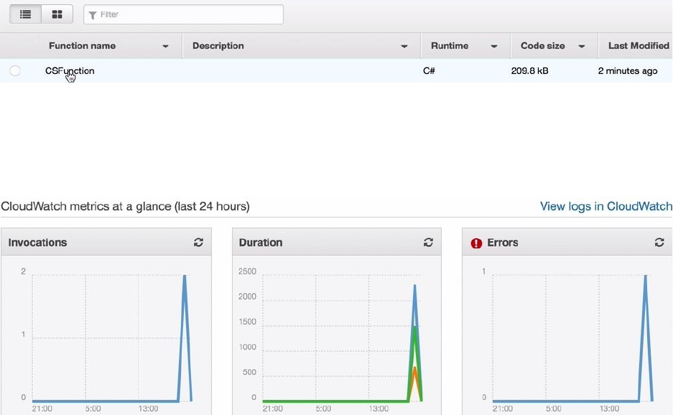Click the Function name column header
This screenshot has height=415, width=673.
click(x=82, y=45)
